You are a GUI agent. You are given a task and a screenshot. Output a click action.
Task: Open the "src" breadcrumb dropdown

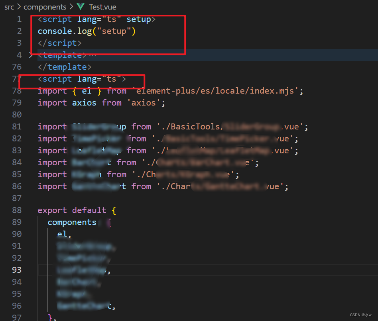tap(9, 7)
